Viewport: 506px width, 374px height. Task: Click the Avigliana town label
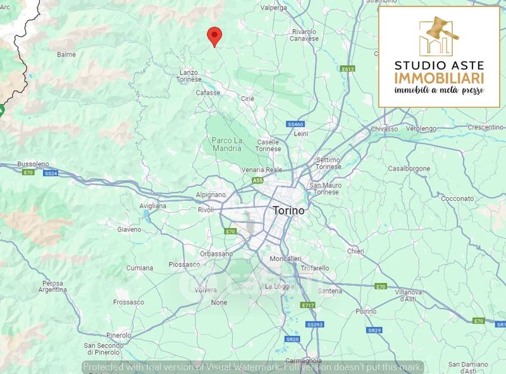tap(152, 206)
